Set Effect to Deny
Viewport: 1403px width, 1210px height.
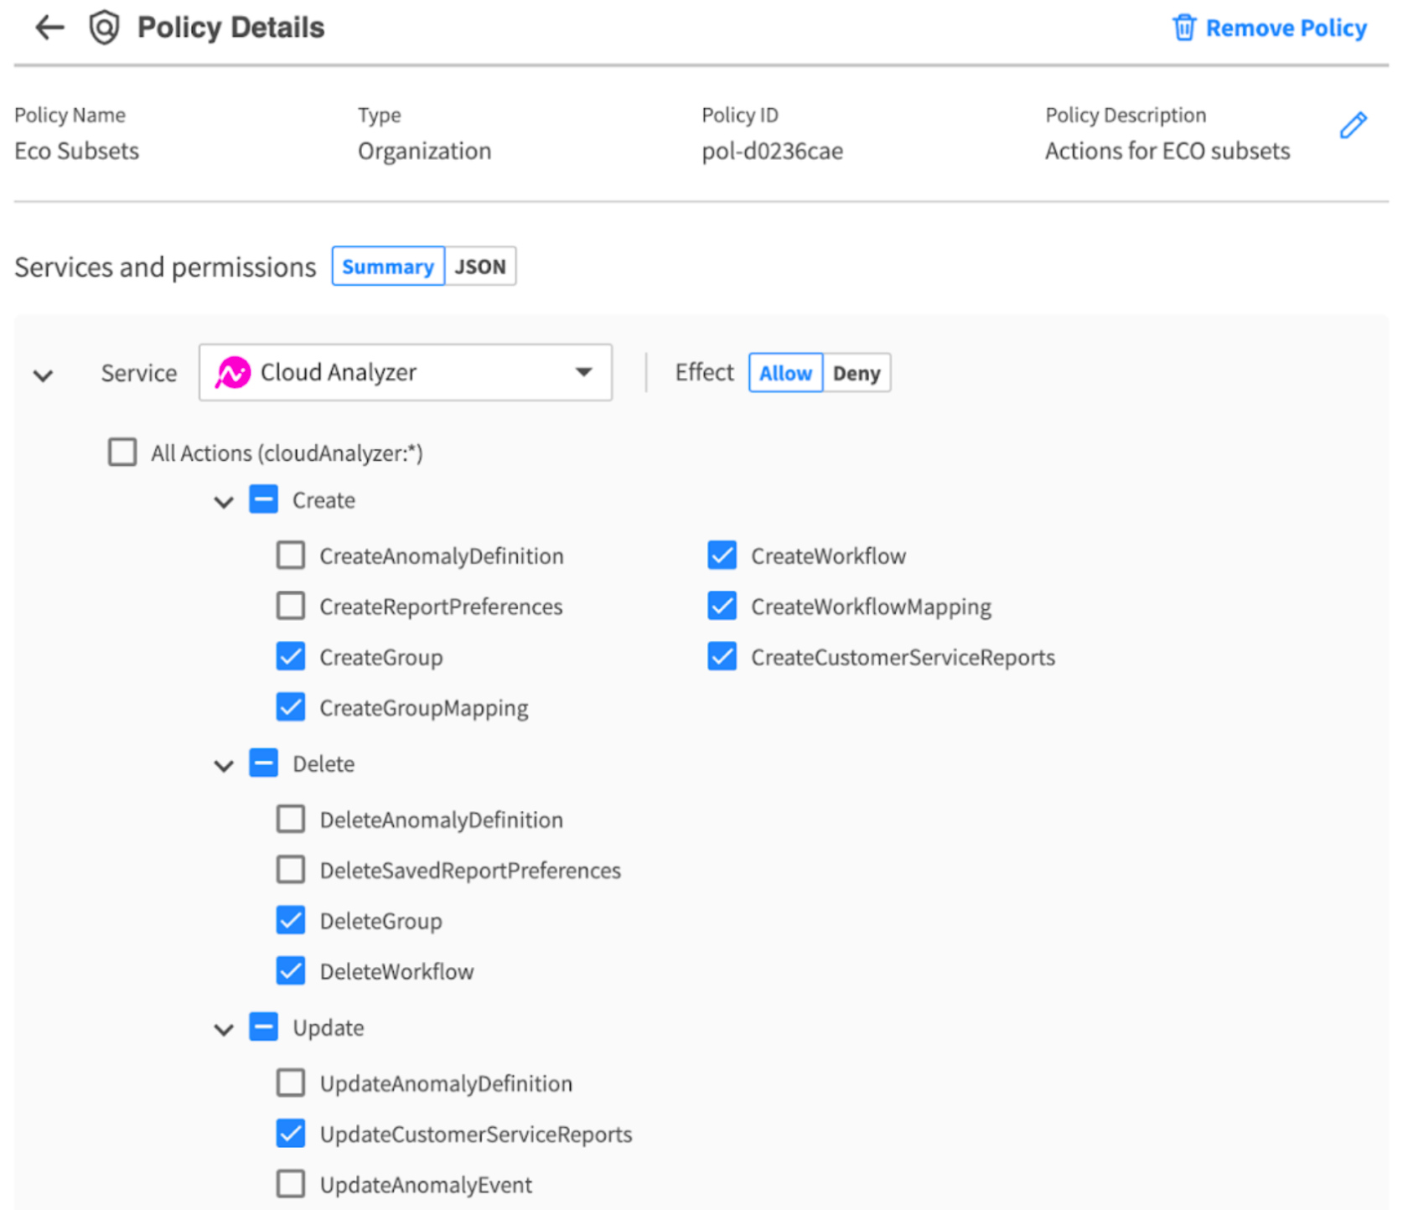pos(856,373)
